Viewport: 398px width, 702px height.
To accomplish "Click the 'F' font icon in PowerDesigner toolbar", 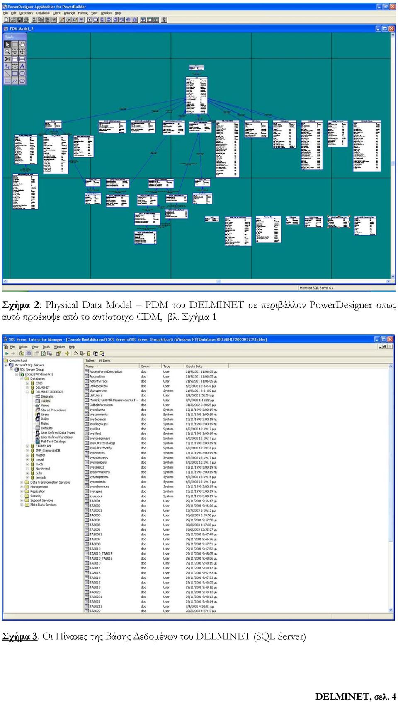I will (81, 20).
